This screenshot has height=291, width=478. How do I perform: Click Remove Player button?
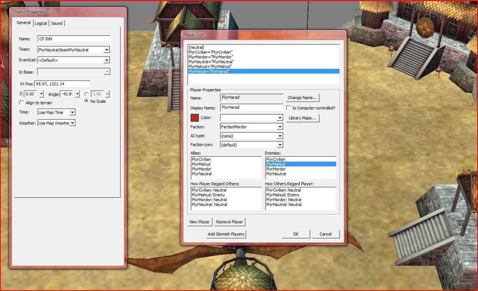point(230,222)
